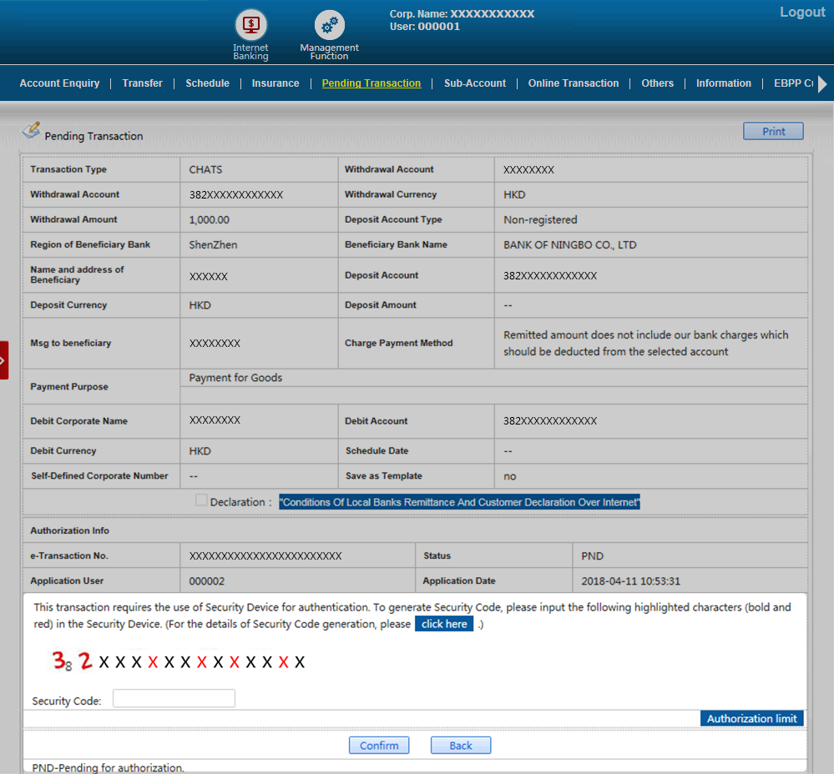
Task: Open the Conditions Of Local Banks Remittance link
Action: 459,502
